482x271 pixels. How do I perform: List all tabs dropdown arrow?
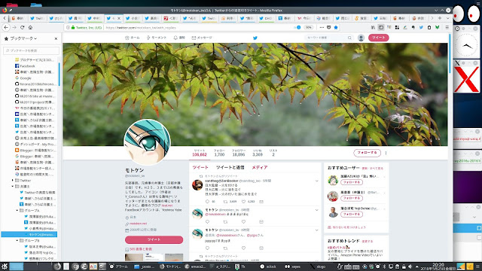pyautogui.click(x=447, y=18)
